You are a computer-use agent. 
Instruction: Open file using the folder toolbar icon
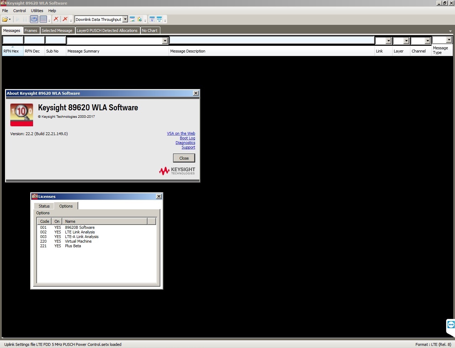pos(5,20)
